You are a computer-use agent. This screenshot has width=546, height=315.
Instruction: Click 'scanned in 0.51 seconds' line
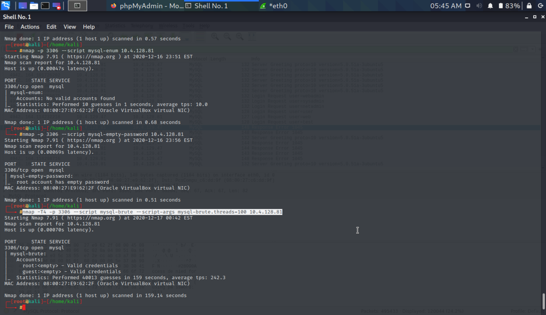point(92,200)
